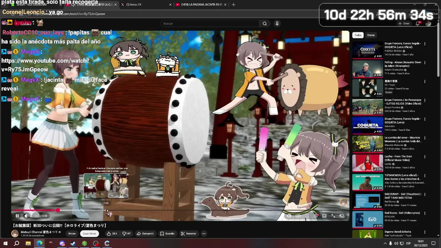Viewport: 441px width, 248px height.
Task: Open Steam from the taskbar
Action: [x=73, y=244]
